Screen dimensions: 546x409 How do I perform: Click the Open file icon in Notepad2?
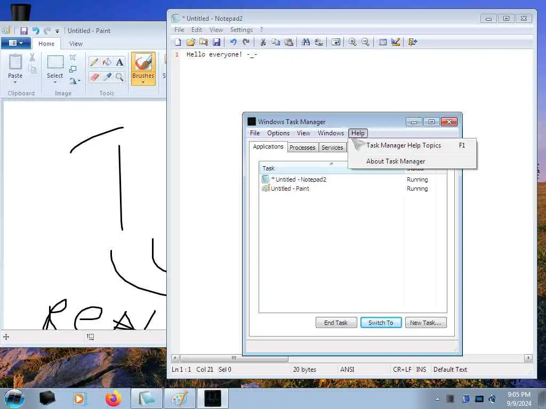pos(191,42)
